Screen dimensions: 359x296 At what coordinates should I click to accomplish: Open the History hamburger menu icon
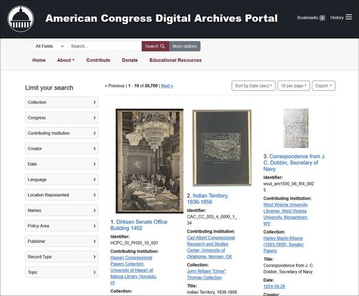click(349, 18)
